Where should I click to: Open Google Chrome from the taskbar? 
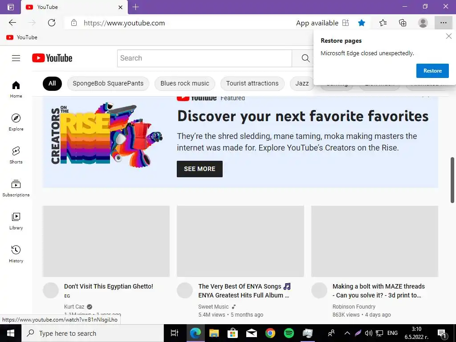click(270, 333)
